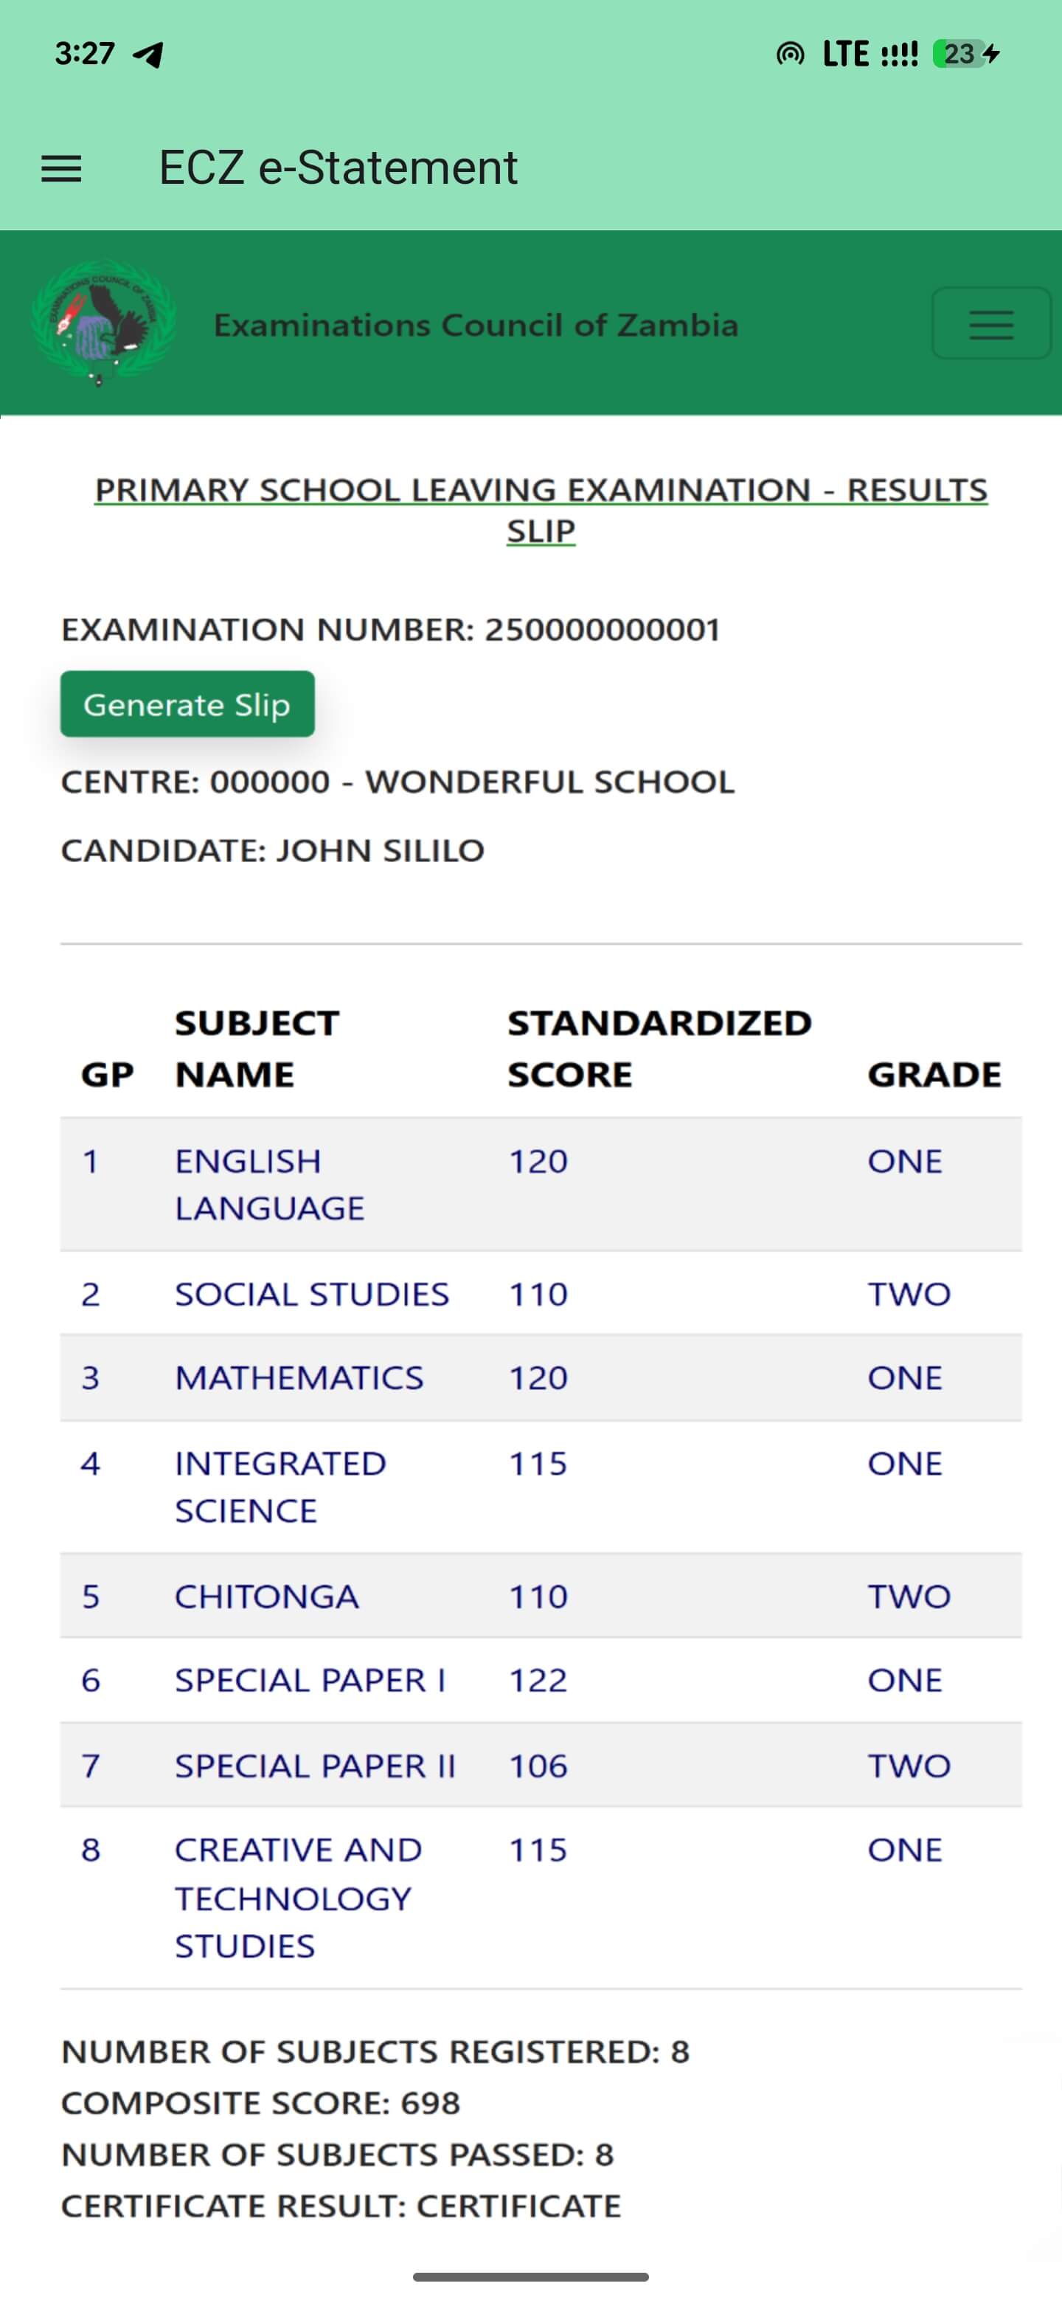Select the Mathematics subject row
Viewport: 1062px width, 2303px height.
tap(541, 1377)
